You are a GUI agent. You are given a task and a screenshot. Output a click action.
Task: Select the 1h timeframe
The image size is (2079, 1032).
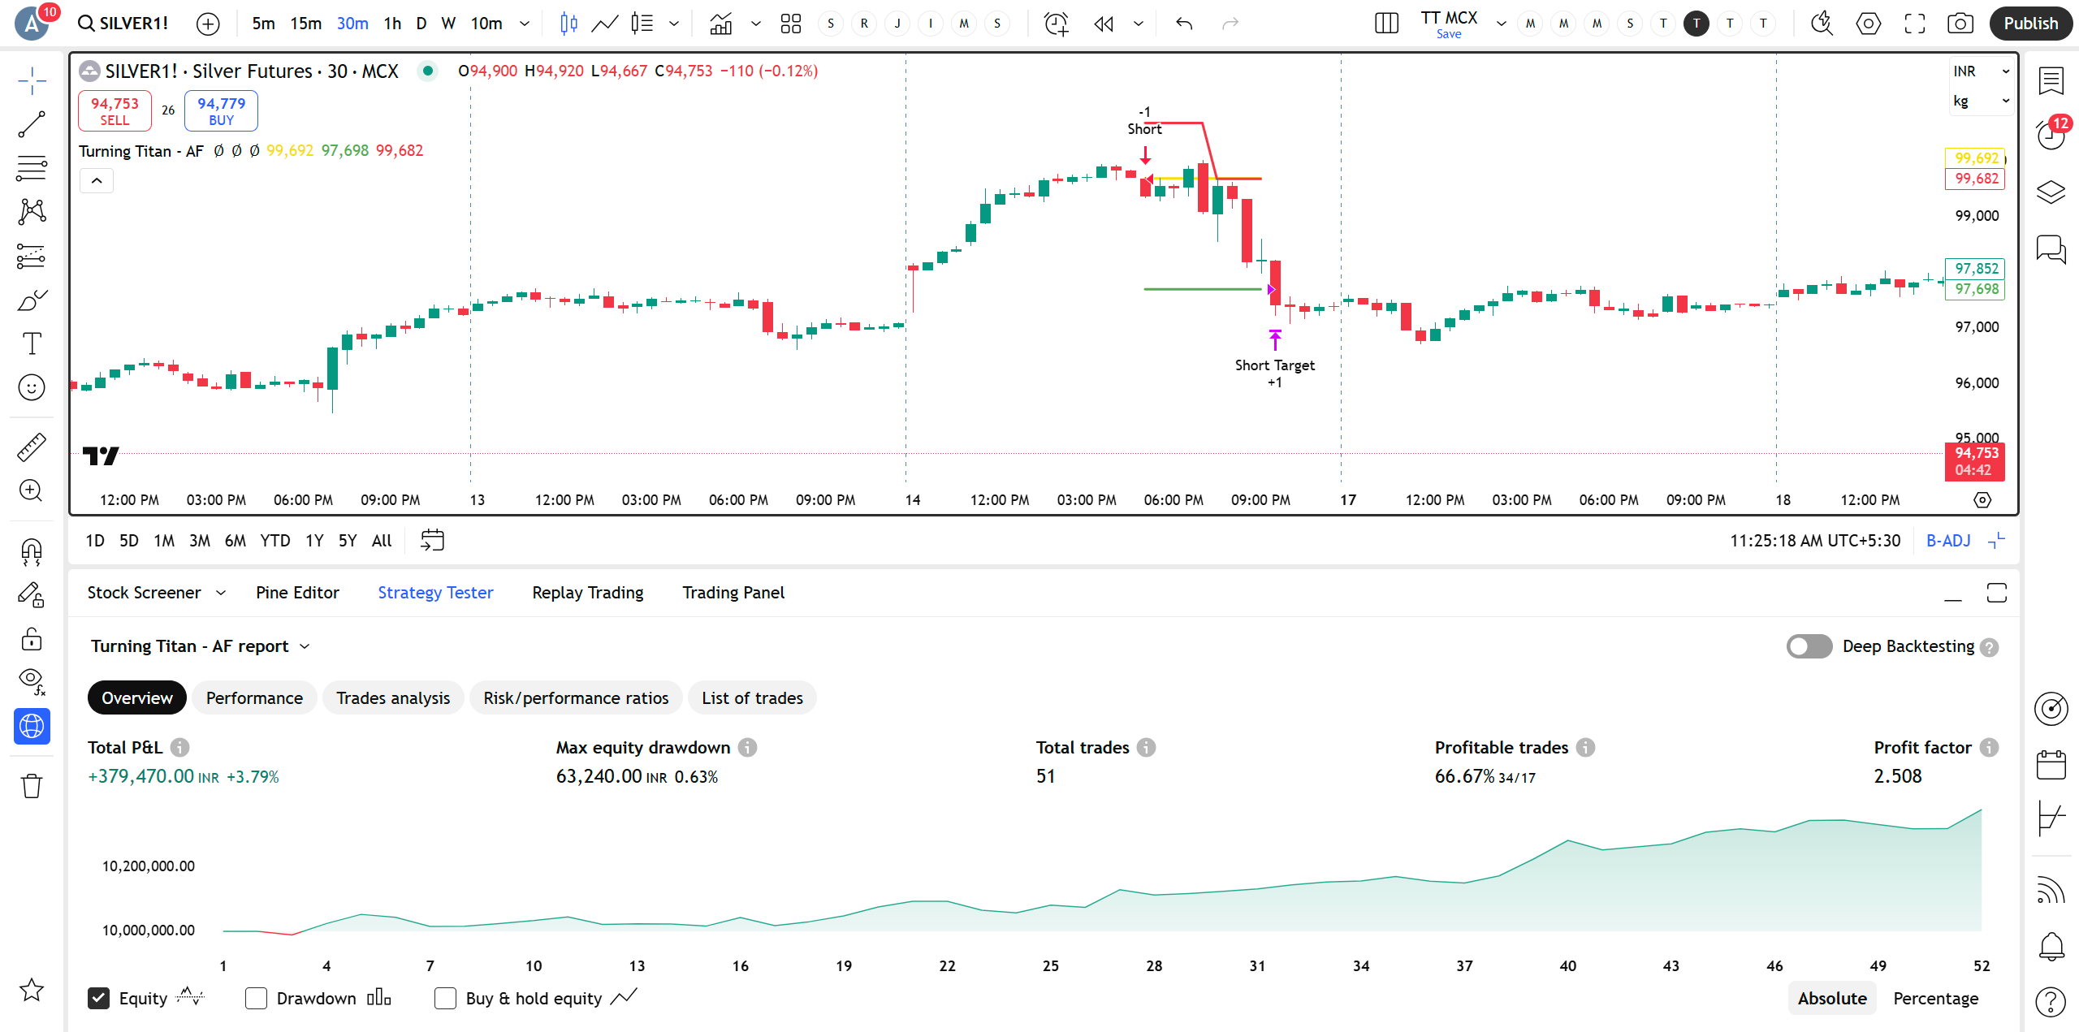pos(392,24)
